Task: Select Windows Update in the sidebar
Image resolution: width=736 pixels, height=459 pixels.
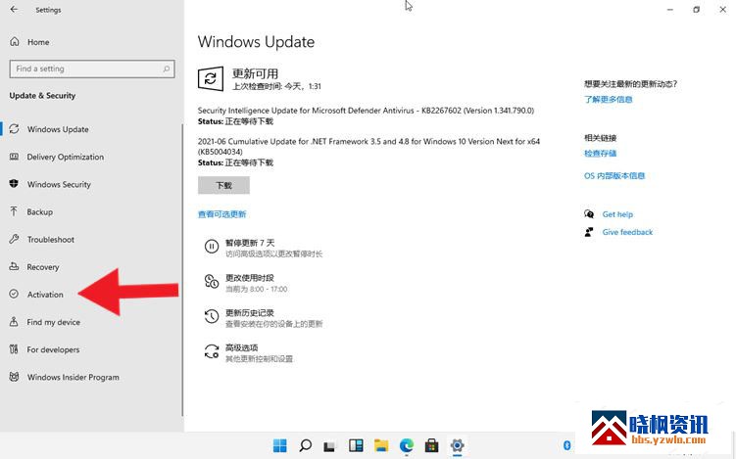Action: (58, 129)
